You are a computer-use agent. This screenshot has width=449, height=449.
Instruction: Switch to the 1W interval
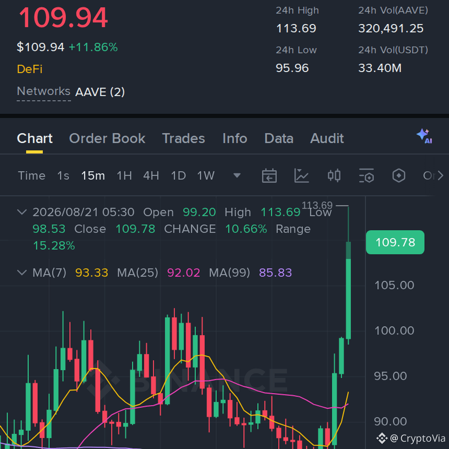click(206, 175)
